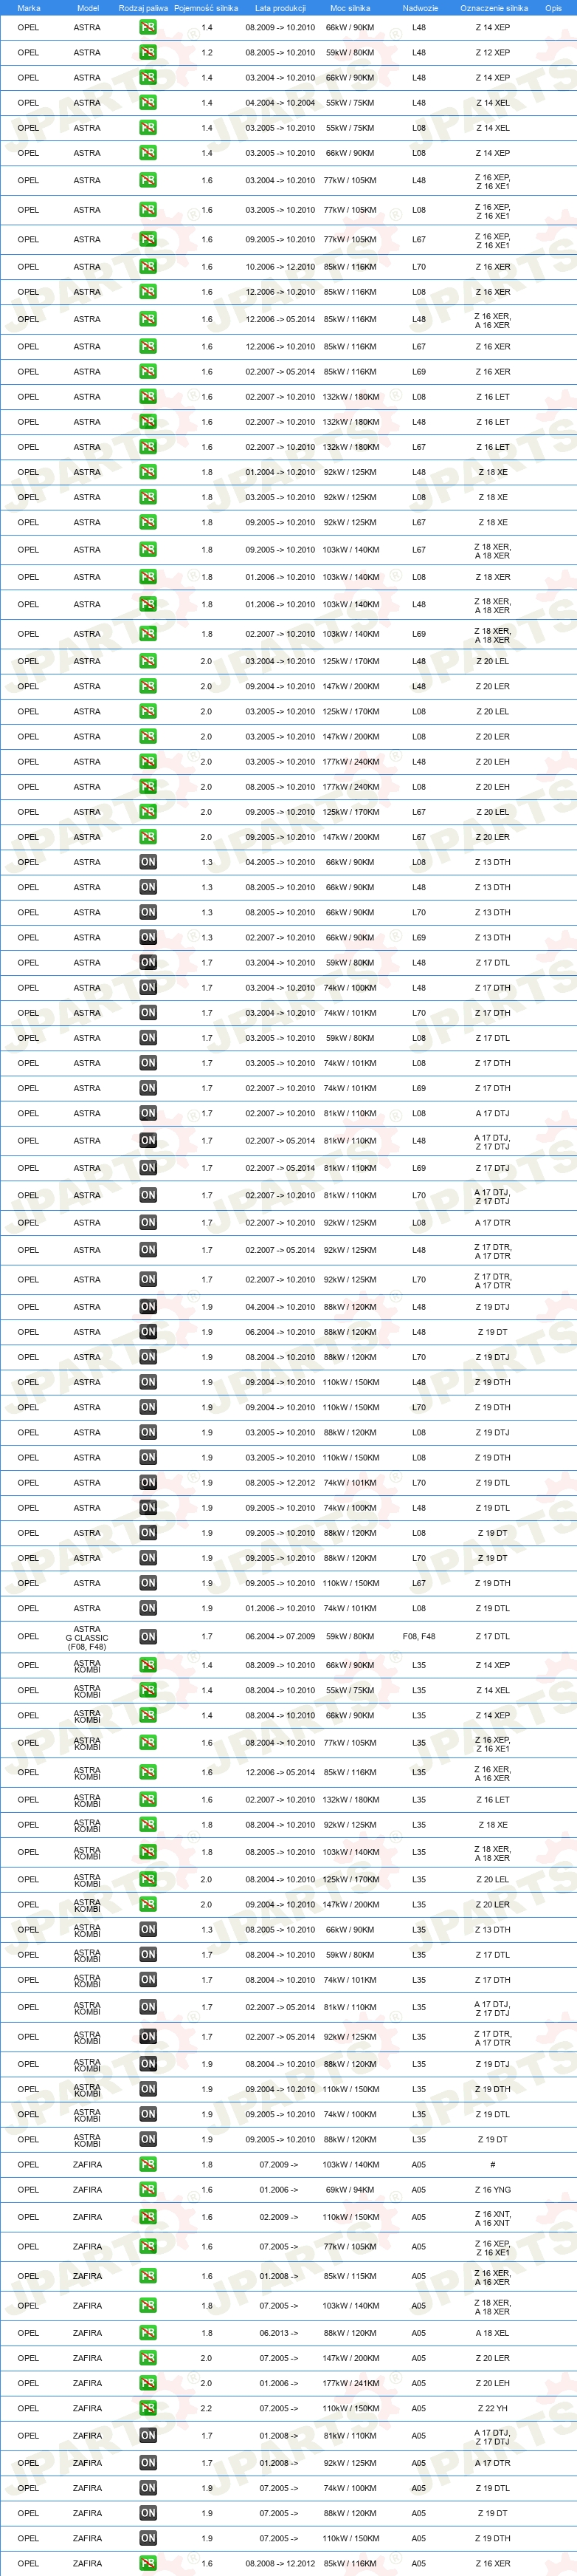Image resolution: width=577 pixels, height=2576 pixels.
Task: Click petrol icon in Zafira 08.2008 -> 12.2012 row
Action: click(x=148, y=2563)
